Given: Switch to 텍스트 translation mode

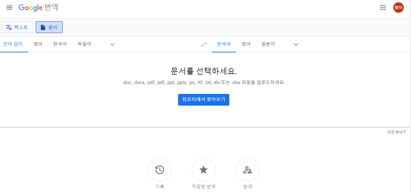Looking at the screenshot, I should [17, 27].
